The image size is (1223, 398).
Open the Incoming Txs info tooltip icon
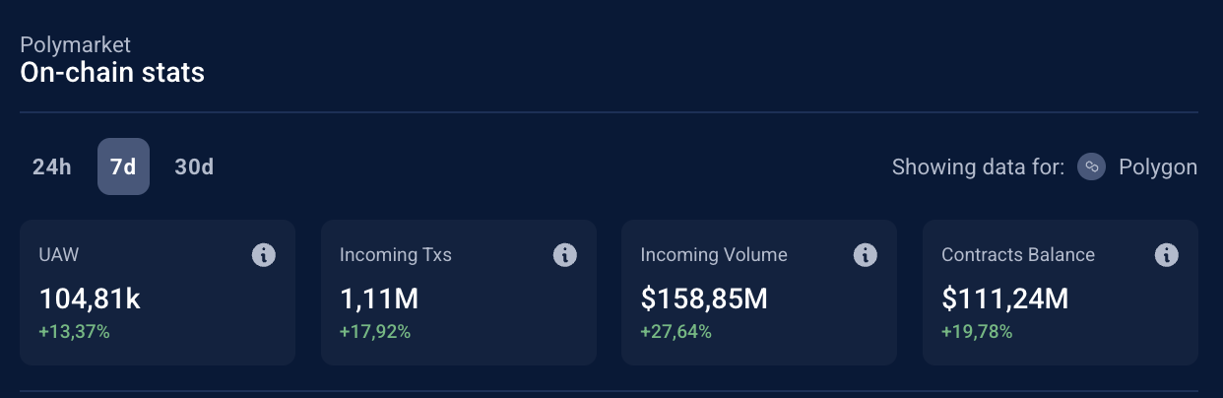pos(564,255)
